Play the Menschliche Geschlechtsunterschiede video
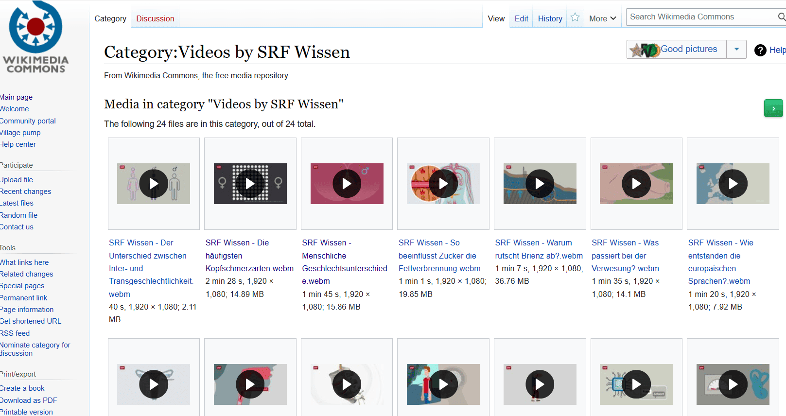The height and width of the screenshot is (416, 786). pos(347,184)
